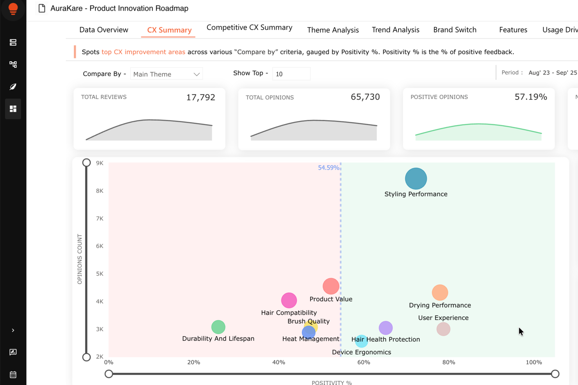Switch to the Competitive CX Summary tab
The image size is (578, 385).
[249, 27]
